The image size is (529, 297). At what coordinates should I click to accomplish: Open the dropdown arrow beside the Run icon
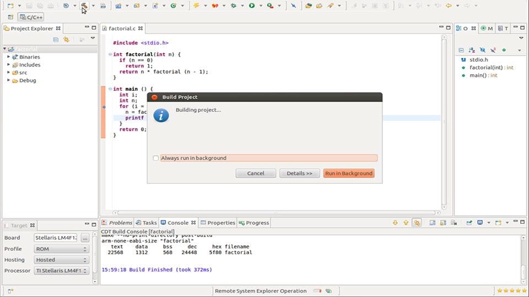coord(261,5)
